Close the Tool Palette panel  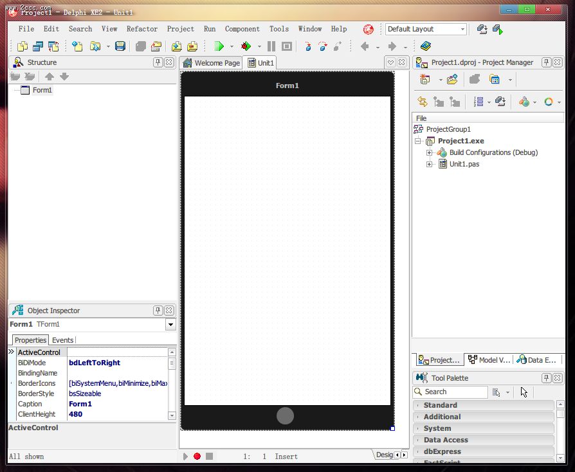point(558,377)
